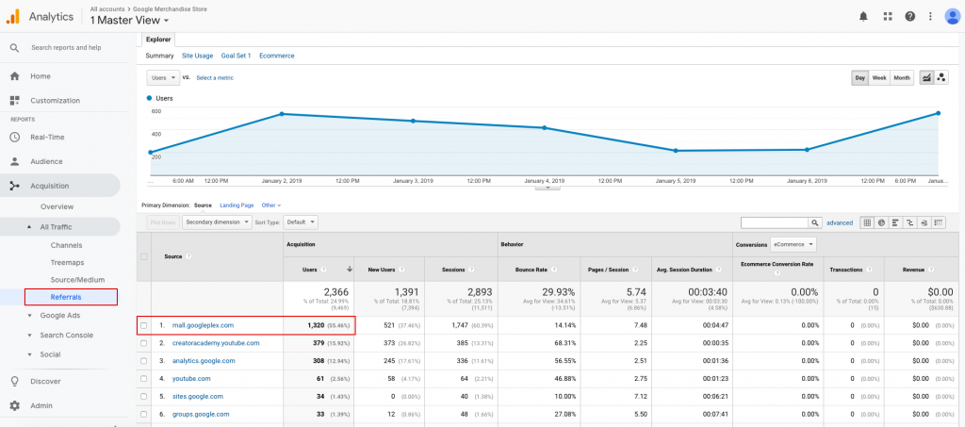
Task: Set graph interval to Week
Action: tap(879, 78)
